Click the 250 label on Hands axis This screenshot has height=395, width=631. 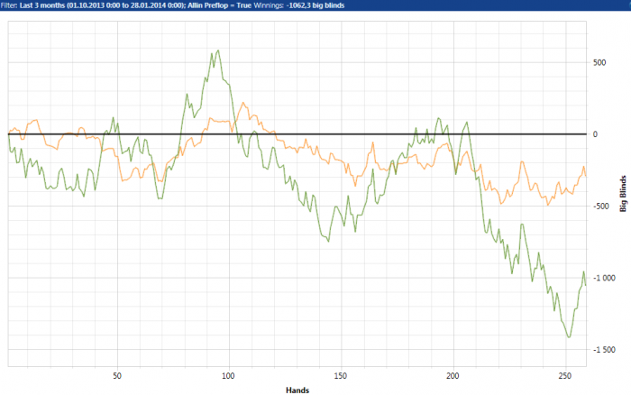[x=565, y=376]
